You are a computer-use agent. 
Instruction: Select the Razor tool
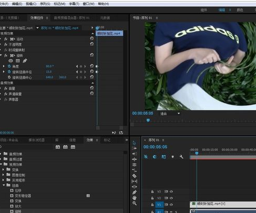(x=134, y=176)
